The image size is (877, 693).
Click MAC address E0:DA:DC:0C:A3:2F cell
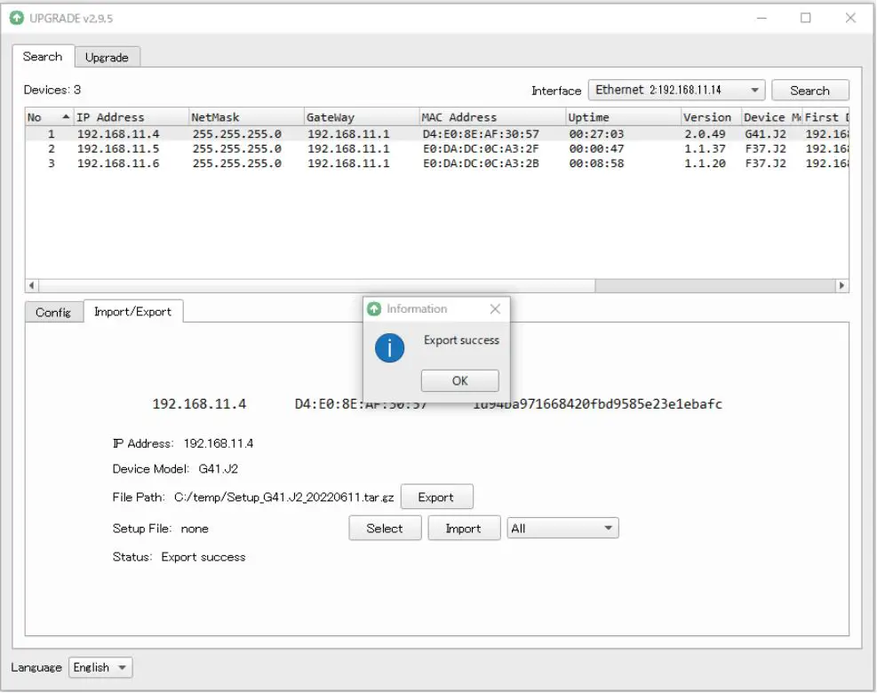click(481, 148)
